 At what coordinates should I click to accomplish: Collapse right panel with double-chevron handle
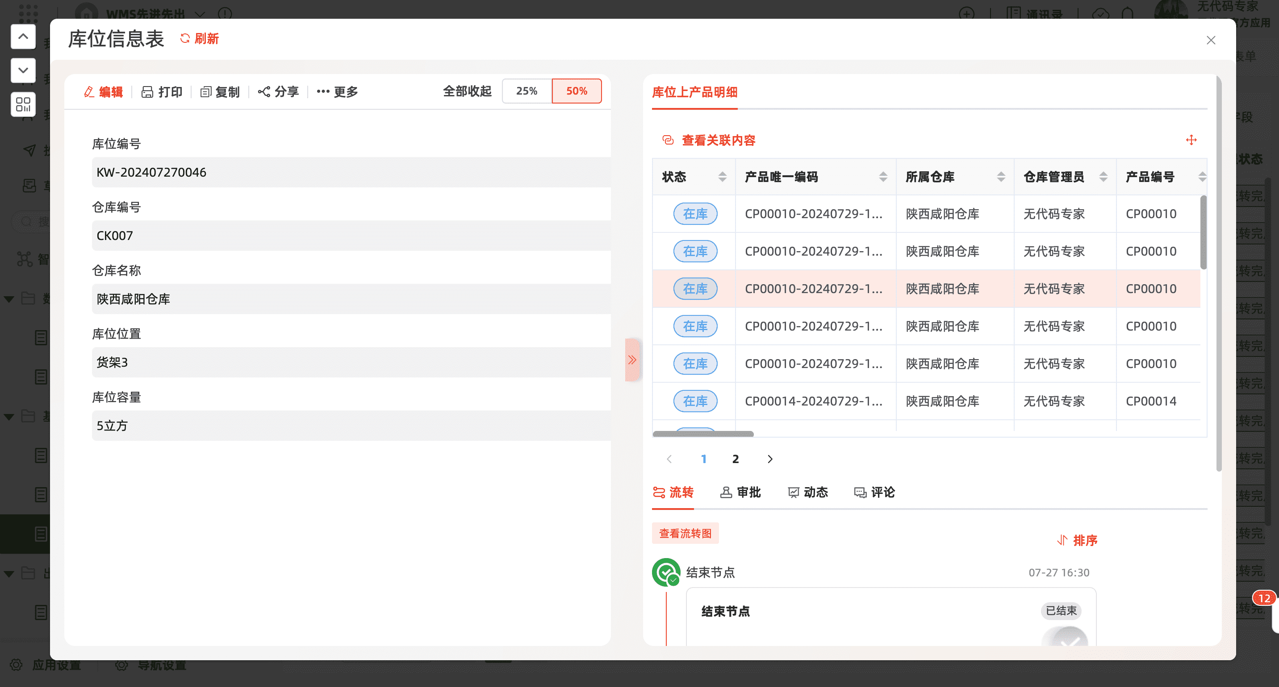point(632,360)
